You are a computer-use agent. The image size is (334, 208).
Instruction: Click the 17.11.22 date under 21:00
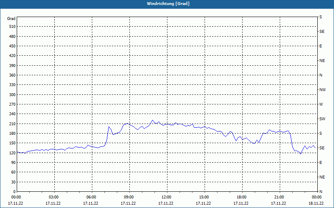pyautogui.click(x=278, y=203)
